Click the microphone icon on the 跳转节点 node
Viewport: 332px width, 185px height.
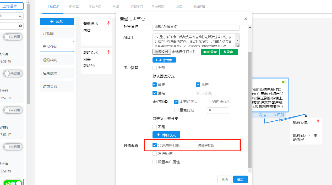coord(318,121)
